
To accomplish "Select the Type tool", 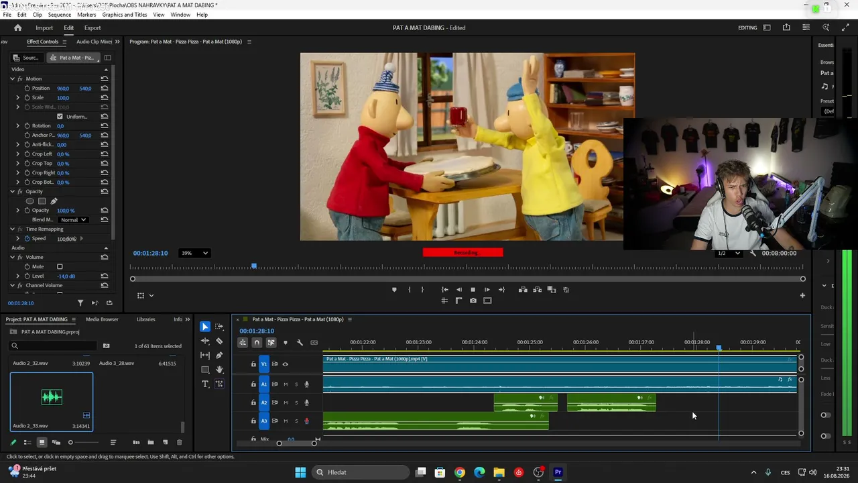I will tap(205, 384).
